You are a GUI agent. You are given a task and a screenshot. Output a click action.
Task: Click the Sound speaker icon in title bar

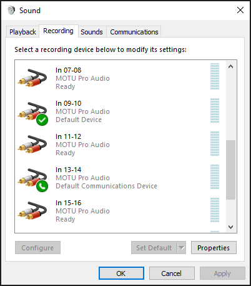click(11, 10)
